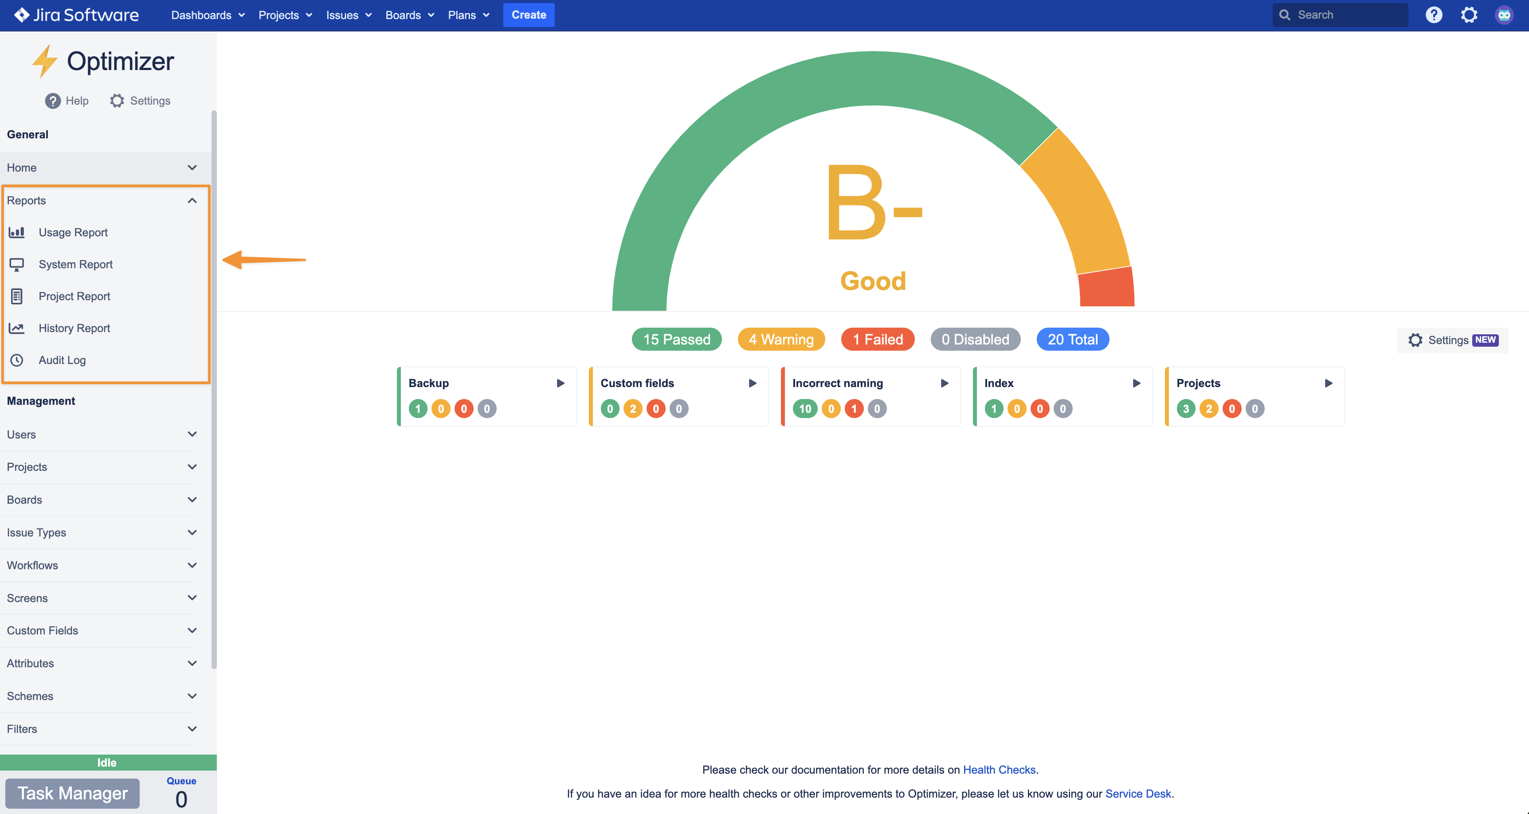The image size is (1529, 814).
Task: Open Project Report document icon
Action: 16,297
